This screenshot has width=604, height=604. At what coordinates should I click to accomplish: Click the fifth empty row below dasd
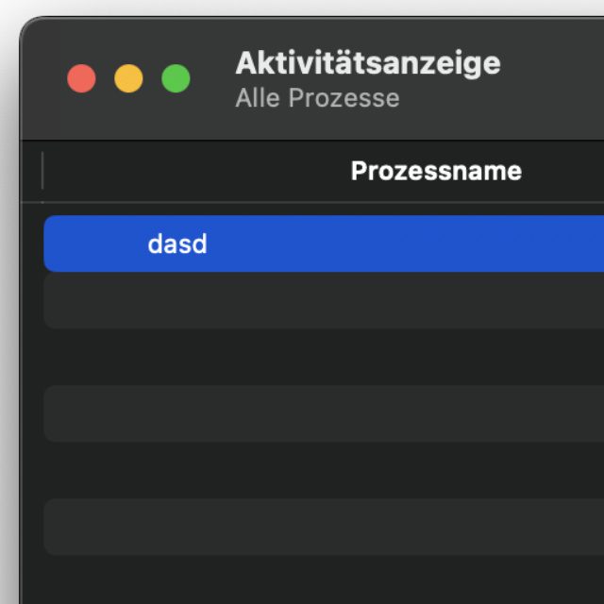tap(321, 527)
